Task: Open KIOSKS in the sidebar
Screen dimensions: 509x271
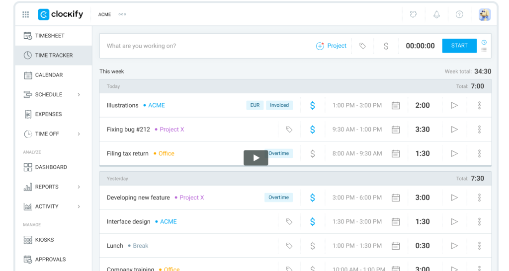Action: point(54,240)
